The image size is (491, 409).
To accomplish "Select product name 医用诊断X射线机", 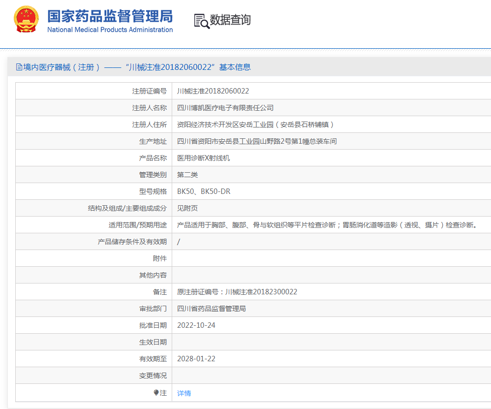I will [203, 158].
